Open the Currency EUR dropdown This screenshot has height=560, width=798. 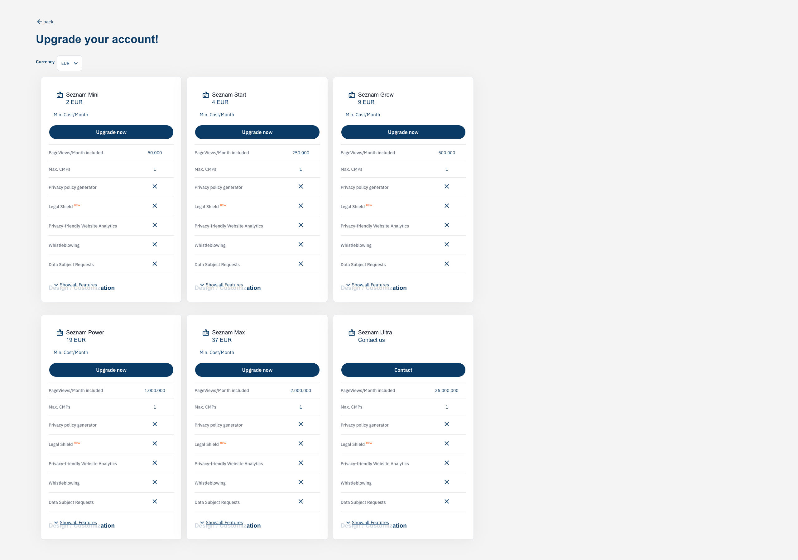[x=70, y=63]
